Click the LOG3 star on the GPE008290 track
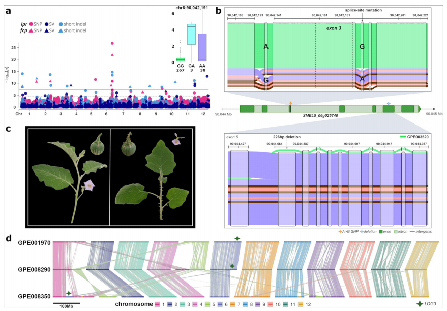 click(232, 266)
